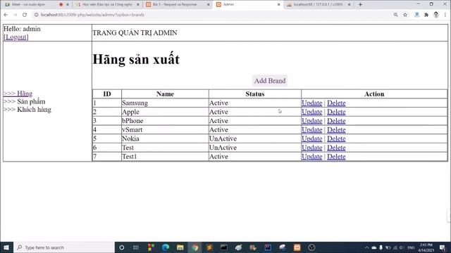Switch to the Bài 5 Request và Response tab

click(175, 5)
